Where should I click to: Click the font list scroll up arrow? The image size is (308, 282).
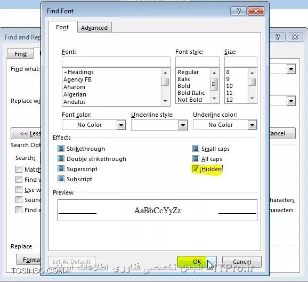pos(165,73)
